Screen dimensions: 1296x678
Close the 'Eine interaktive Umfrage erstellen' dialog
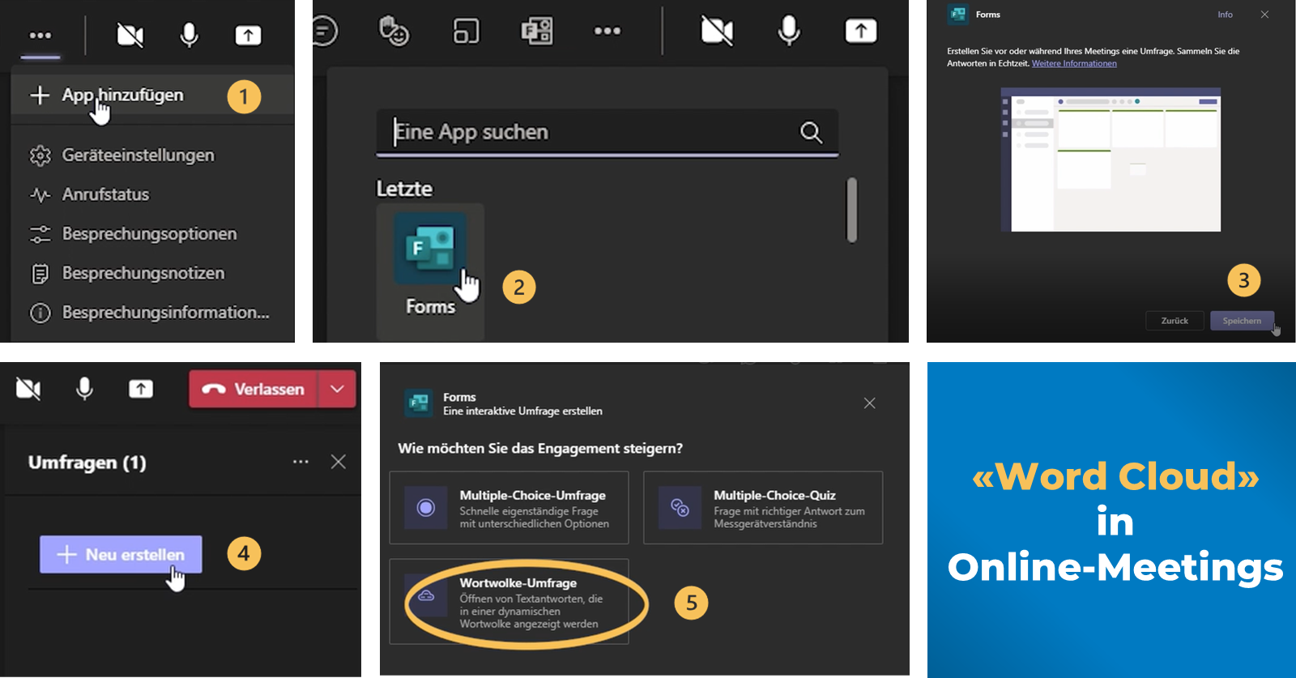coord(869,403)
